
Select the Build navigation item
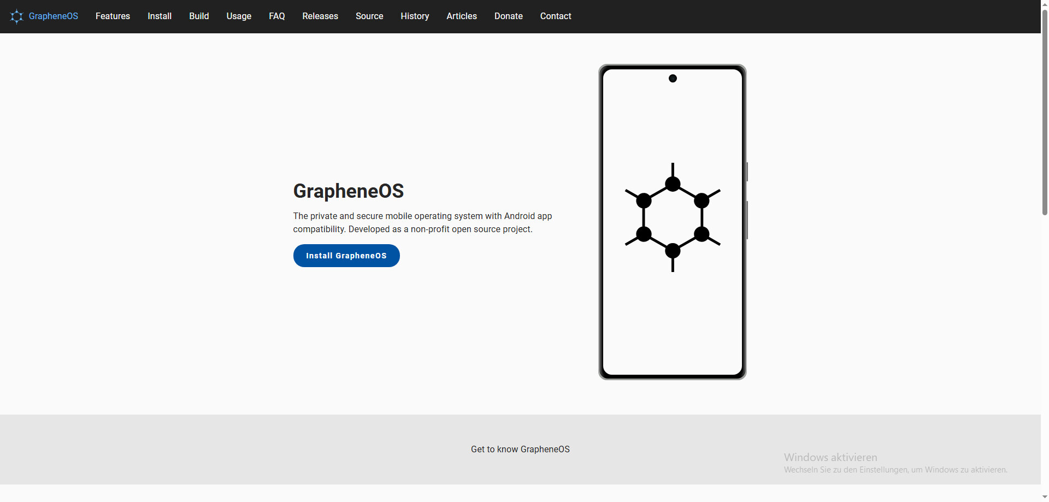point(199,16)
